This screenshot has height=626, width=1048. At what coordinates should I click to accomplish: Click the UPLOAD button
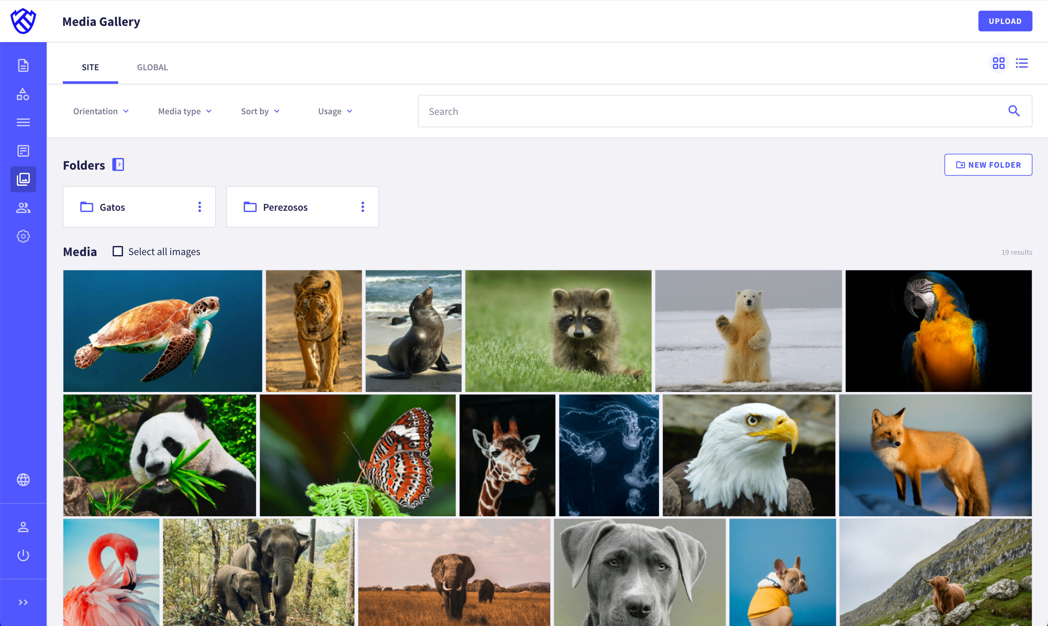pos(1005,21)
